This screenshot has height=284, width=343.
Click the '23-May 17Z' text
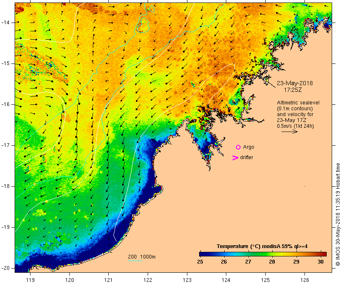292,120
